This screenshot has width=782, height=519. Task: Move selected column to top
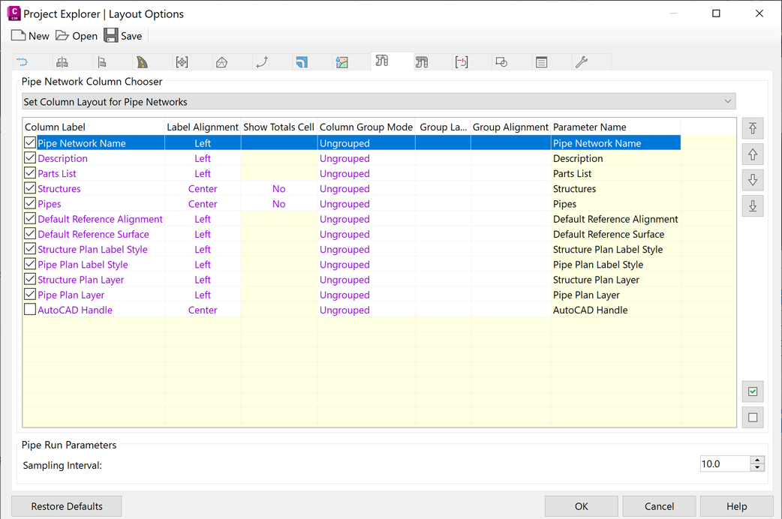(753, 129)
